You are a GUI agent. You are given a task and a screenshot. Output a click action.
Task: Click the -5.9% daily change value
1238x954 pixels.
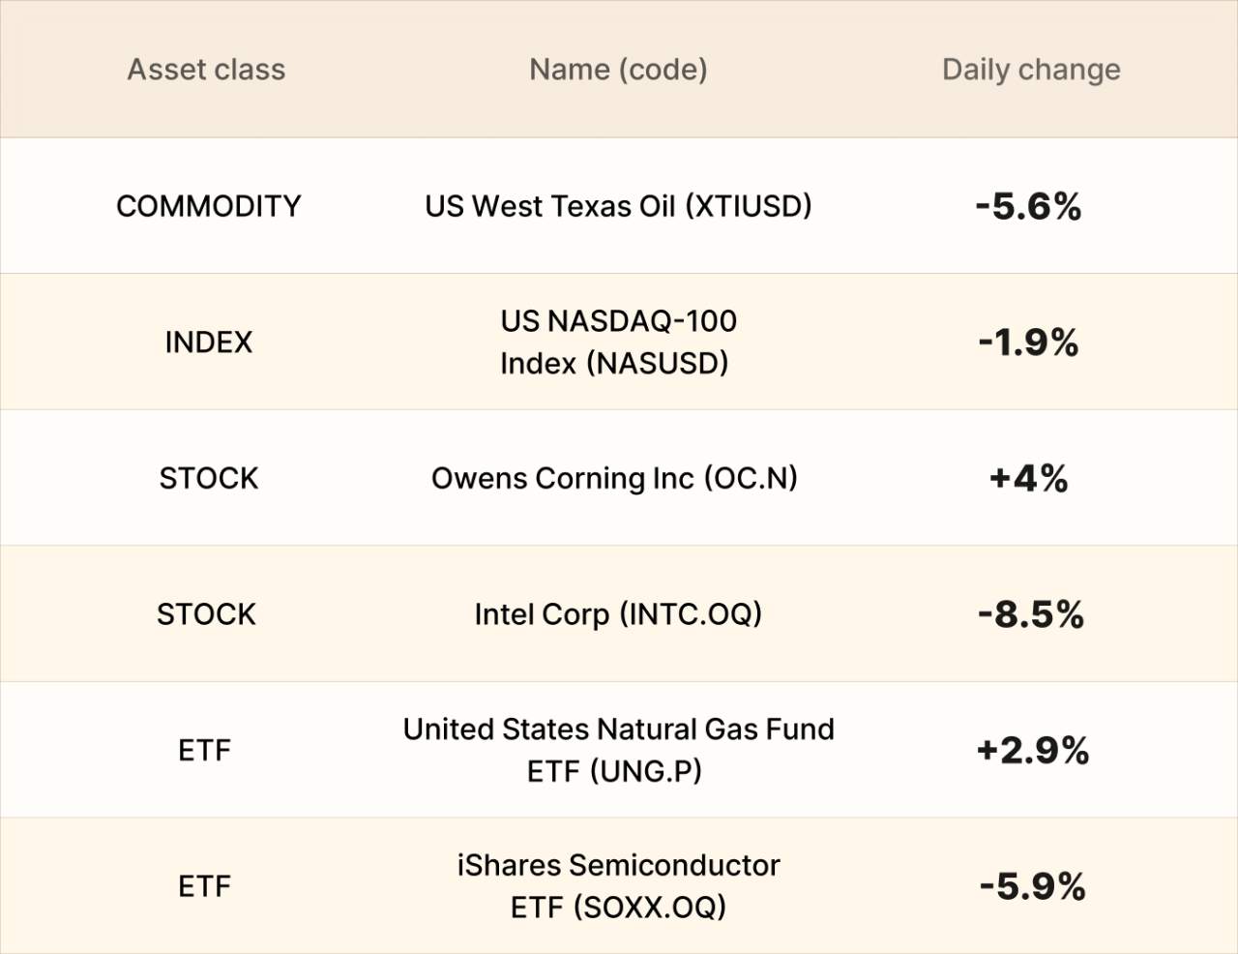[1032, 886]
